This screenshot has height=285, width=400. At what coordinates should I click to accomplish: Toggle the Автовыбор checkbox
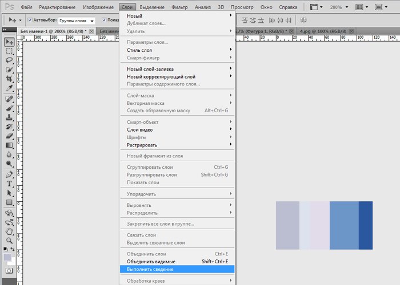tap(30, 20)
